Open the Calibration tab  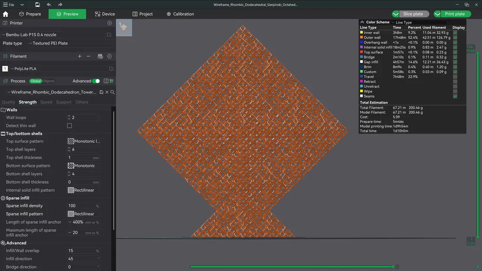pos(180,14)
